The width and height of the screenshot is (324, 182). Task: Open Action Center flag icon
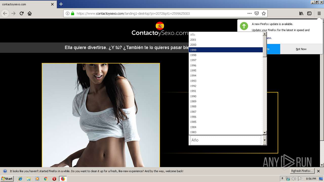pyautogui.click(x=300, y=179)
